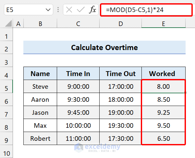
Task: Select column C header
Action: point(78,24)
